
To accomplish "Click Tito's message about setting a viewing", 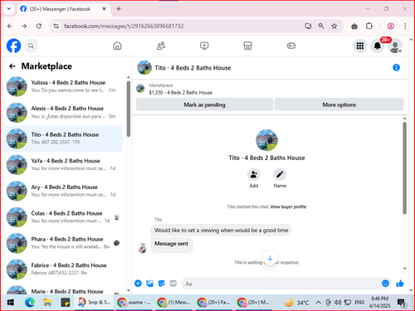I will coord(221,231).
